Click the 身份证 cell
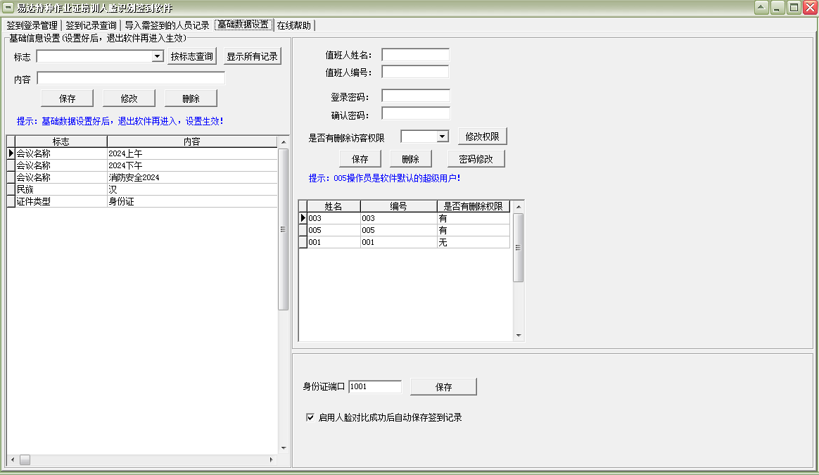Screen dimensions: 819x475 [191, 201]
